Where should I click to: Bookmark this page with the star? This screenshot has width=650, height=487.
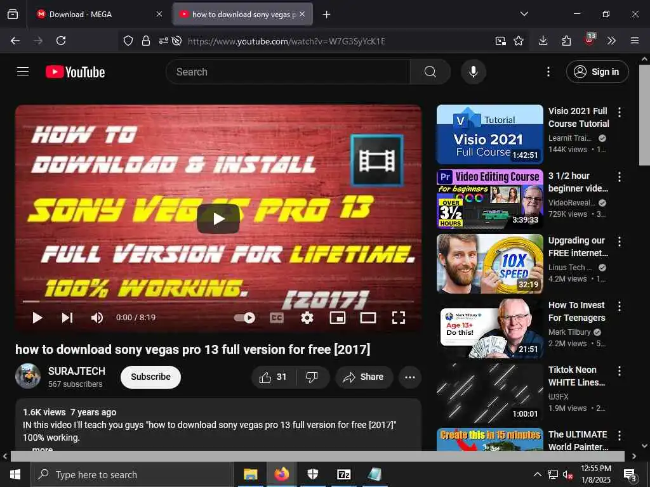(519, 41)
